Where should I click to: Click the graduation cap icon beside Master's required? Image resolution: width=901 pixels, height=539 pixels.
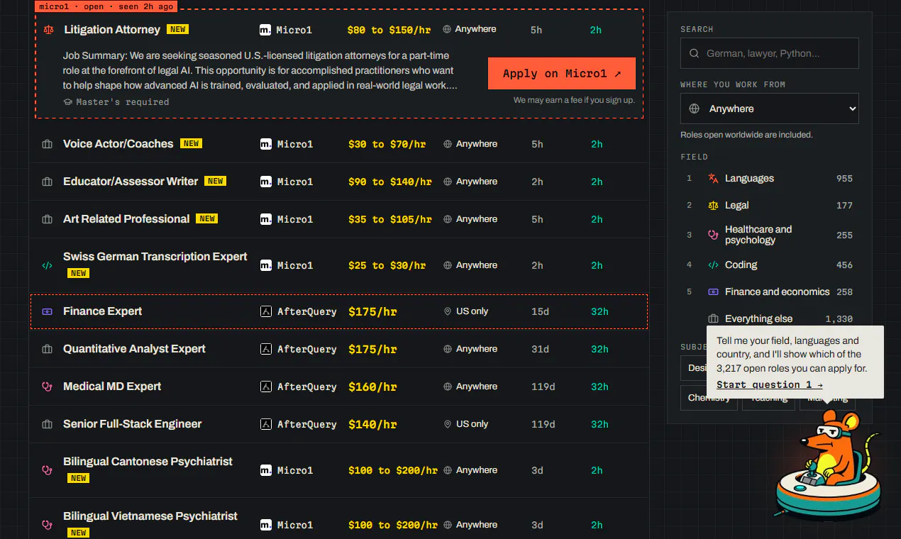click(68, 102)
